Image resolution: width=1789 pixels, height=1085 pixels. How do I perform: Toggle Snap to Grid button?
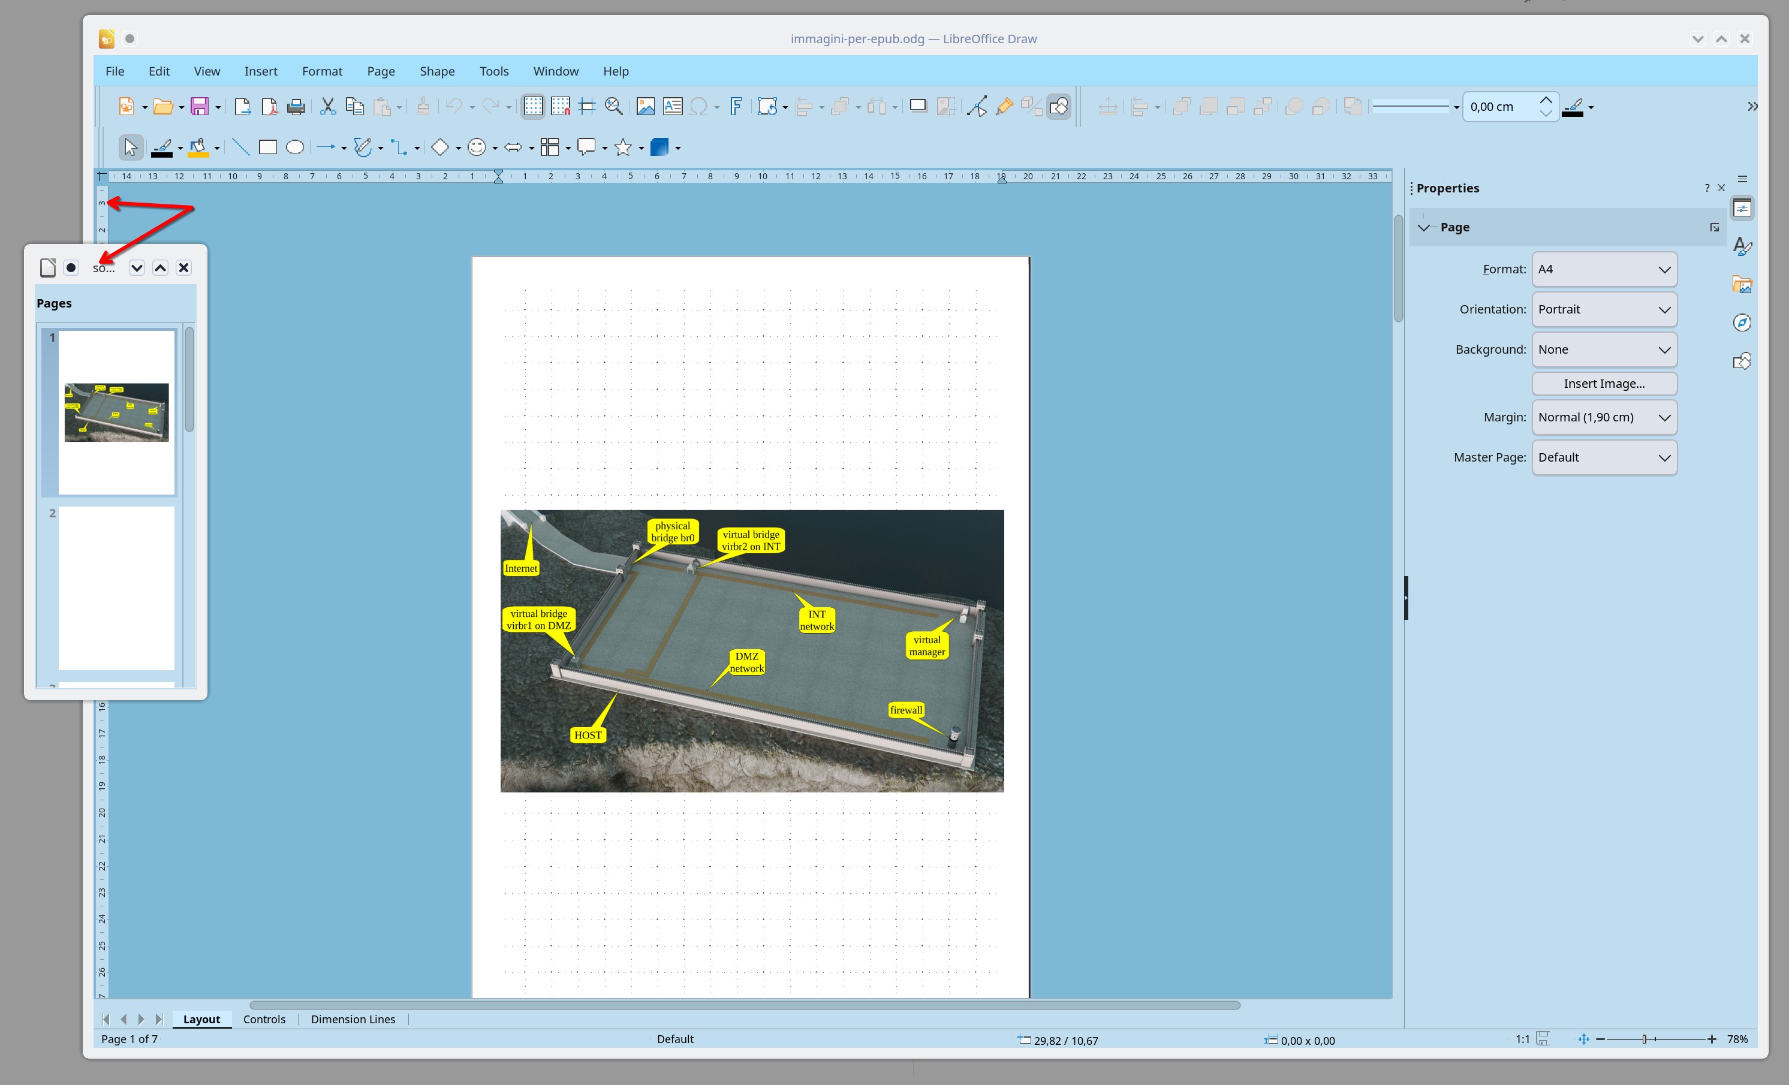pyautogui.click(x=560, y=107)
